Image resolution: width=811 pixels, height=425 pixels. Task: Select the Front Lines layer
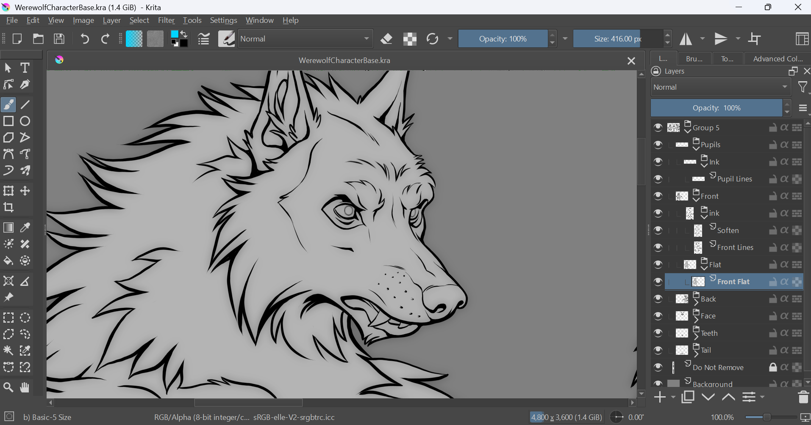pos(735,247)
